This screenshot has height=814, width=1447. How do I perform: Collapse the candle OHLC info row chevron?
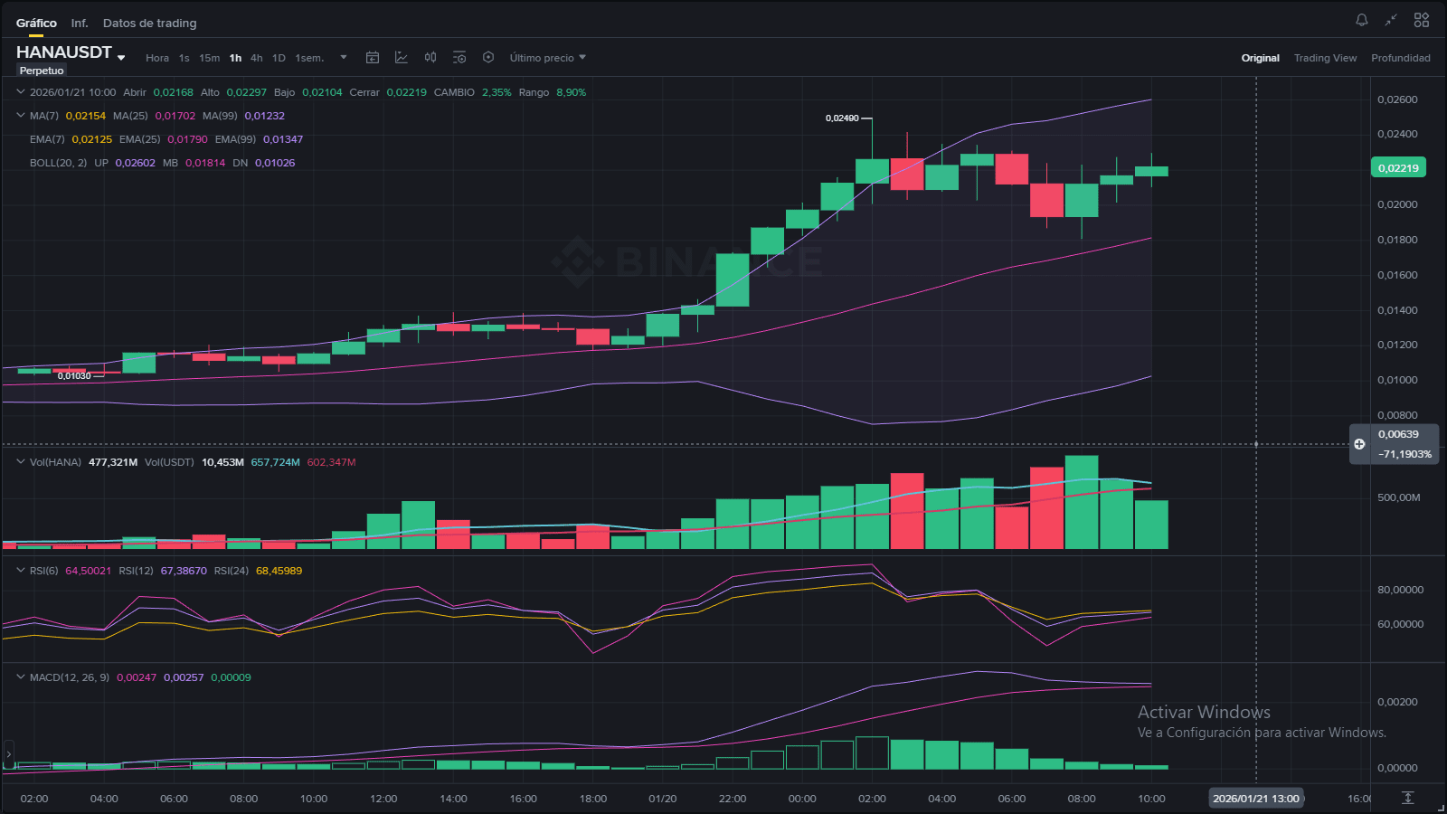(21, 91)
